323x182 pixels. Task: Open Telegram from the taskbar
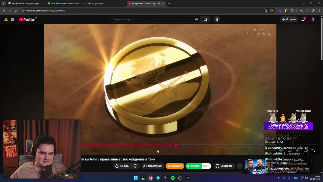(158, 178)
